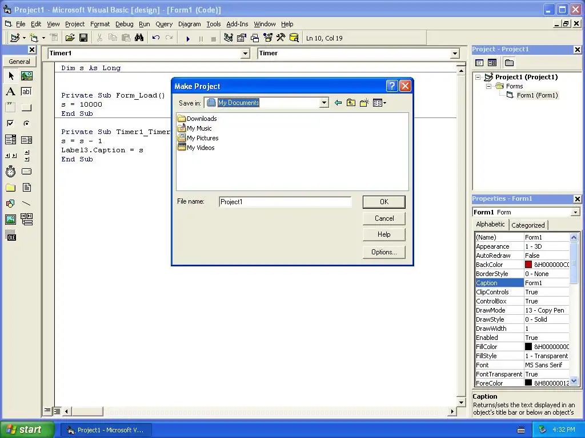This screenshot has width=585, height=438.
Task: Click the Find binoculars icon
Action: pos(139,38)
